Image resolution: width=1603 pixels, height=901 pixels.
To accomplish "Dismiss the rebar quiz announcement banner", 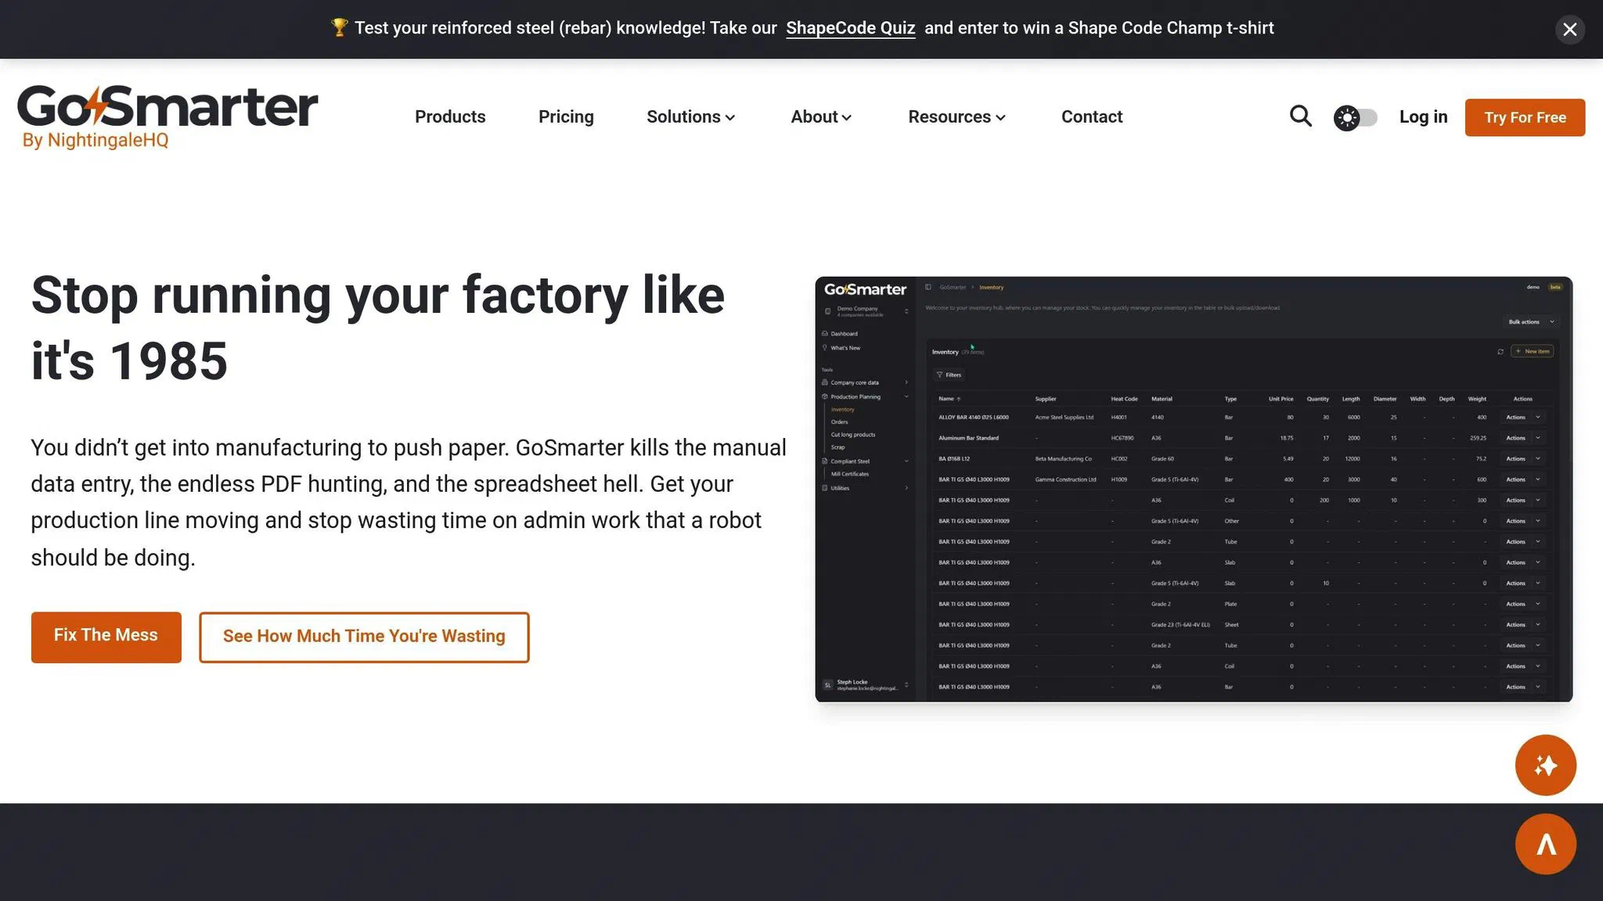I will tap(1570, 29).
